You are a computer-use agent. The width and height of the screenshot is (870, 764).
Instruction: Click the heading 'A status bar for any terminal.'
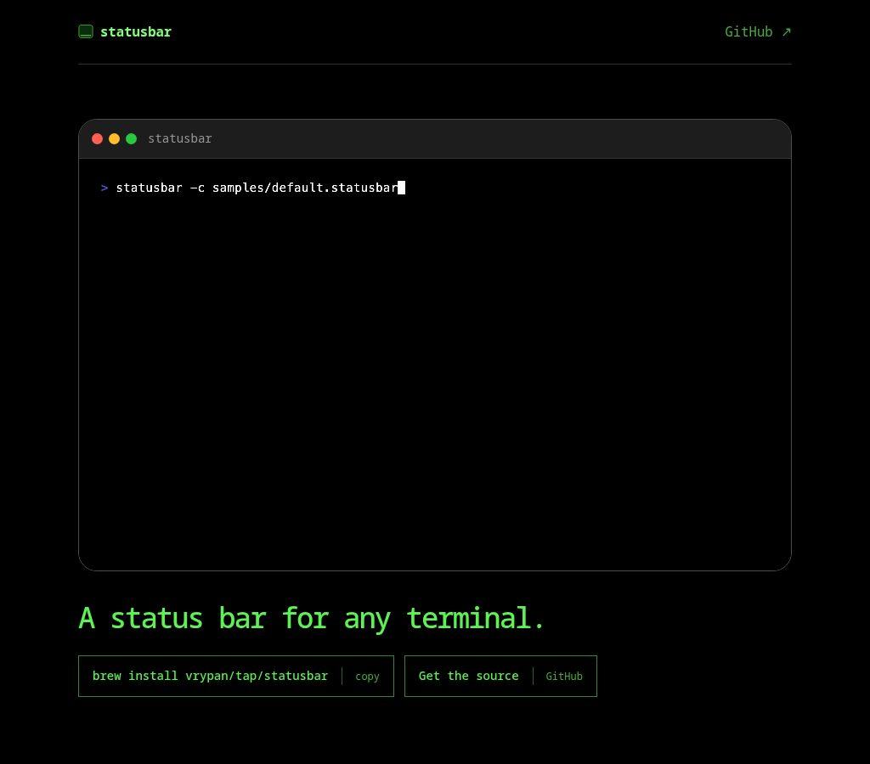click(x=311, y=618)
